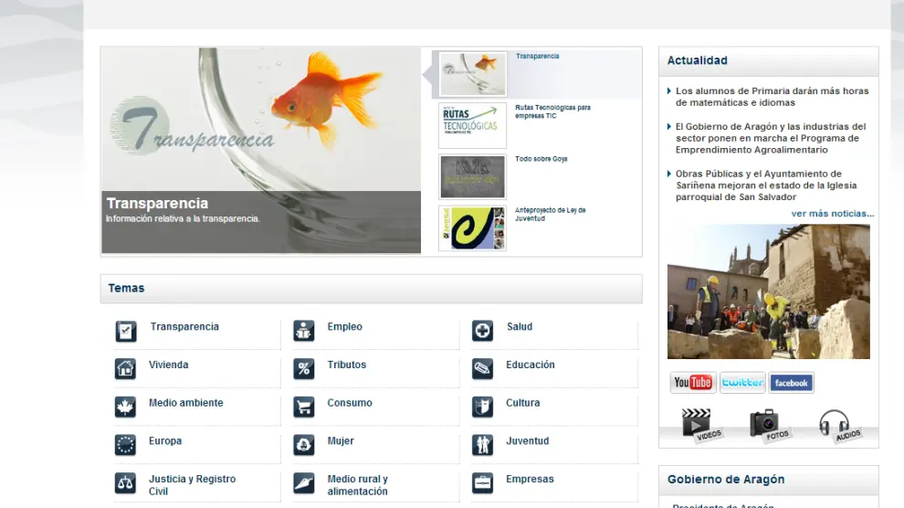Open the Educación topic link
Screen dimensions: 904x508
point(530,365)
